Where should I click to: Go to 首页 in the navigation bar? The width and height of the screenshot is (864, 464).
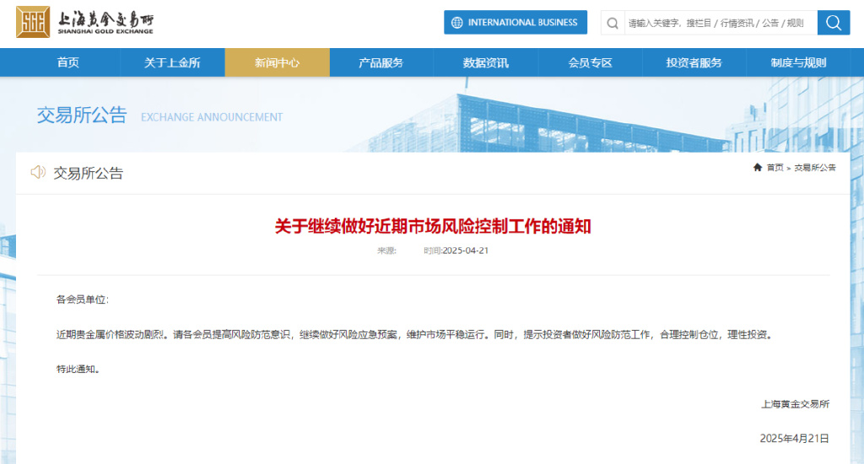(68, 62)
